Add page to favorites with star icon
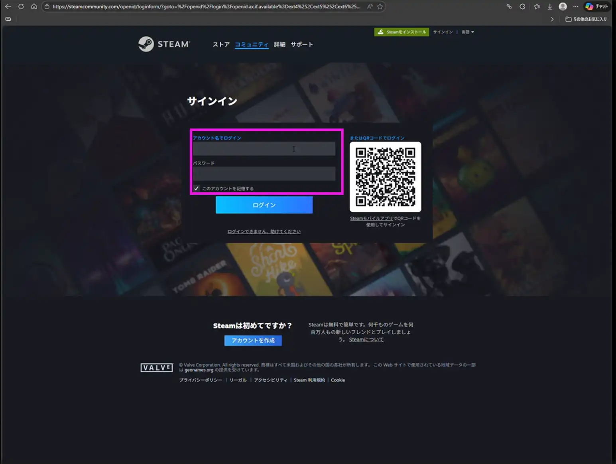616x464 pixels. click(x=380, y=6)
